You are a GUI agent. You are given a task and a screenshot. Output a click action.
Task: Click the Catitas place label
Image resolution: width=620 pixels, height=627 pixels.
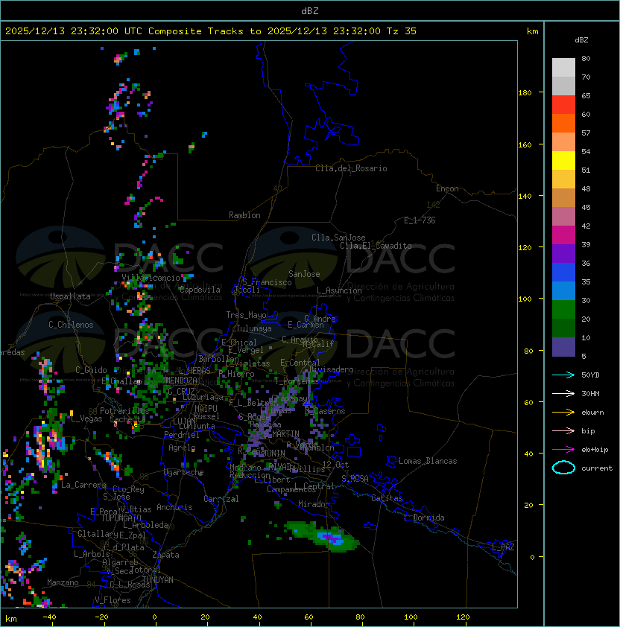(387, 498)
